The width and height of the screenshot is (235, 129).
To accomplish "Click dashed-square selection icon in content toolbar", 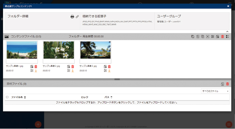I will click(x=207, y=36).
